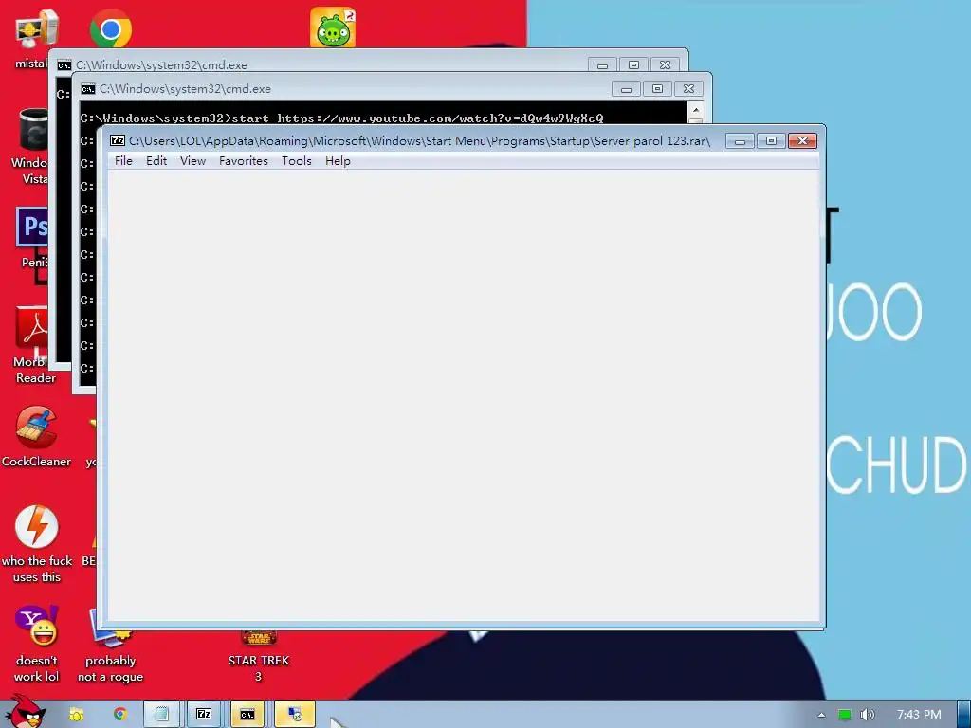Close the front cmd.exe window
Screen dimensions: 971x728
click(688, 89)
